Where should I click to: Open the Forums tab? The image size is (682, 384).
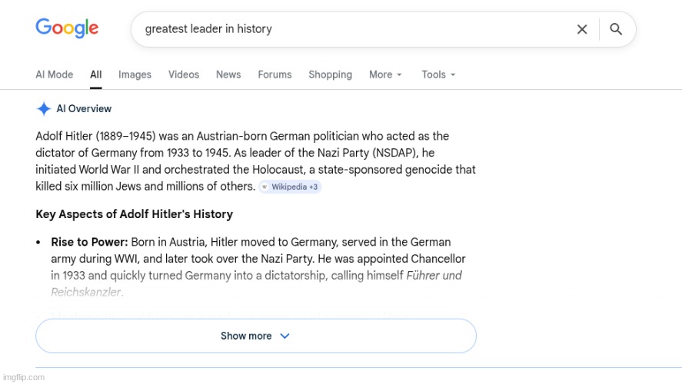[275, 74]
